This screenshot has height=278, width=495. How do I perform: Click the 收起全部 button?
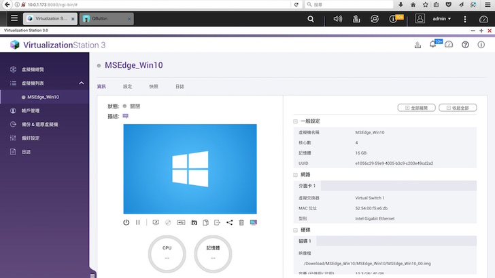[x=458, y=108]
